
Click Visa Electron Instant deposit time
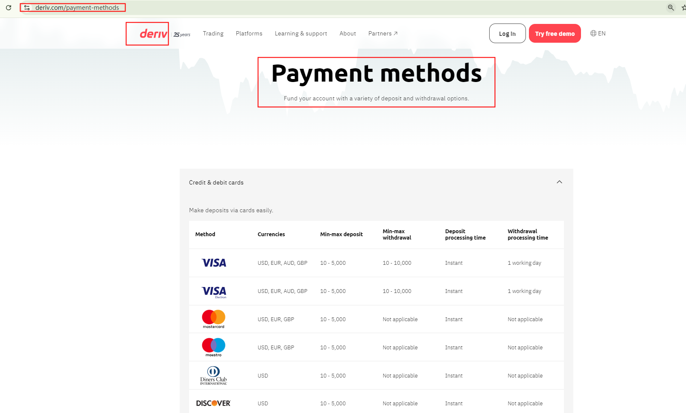[x=454, y=291]
